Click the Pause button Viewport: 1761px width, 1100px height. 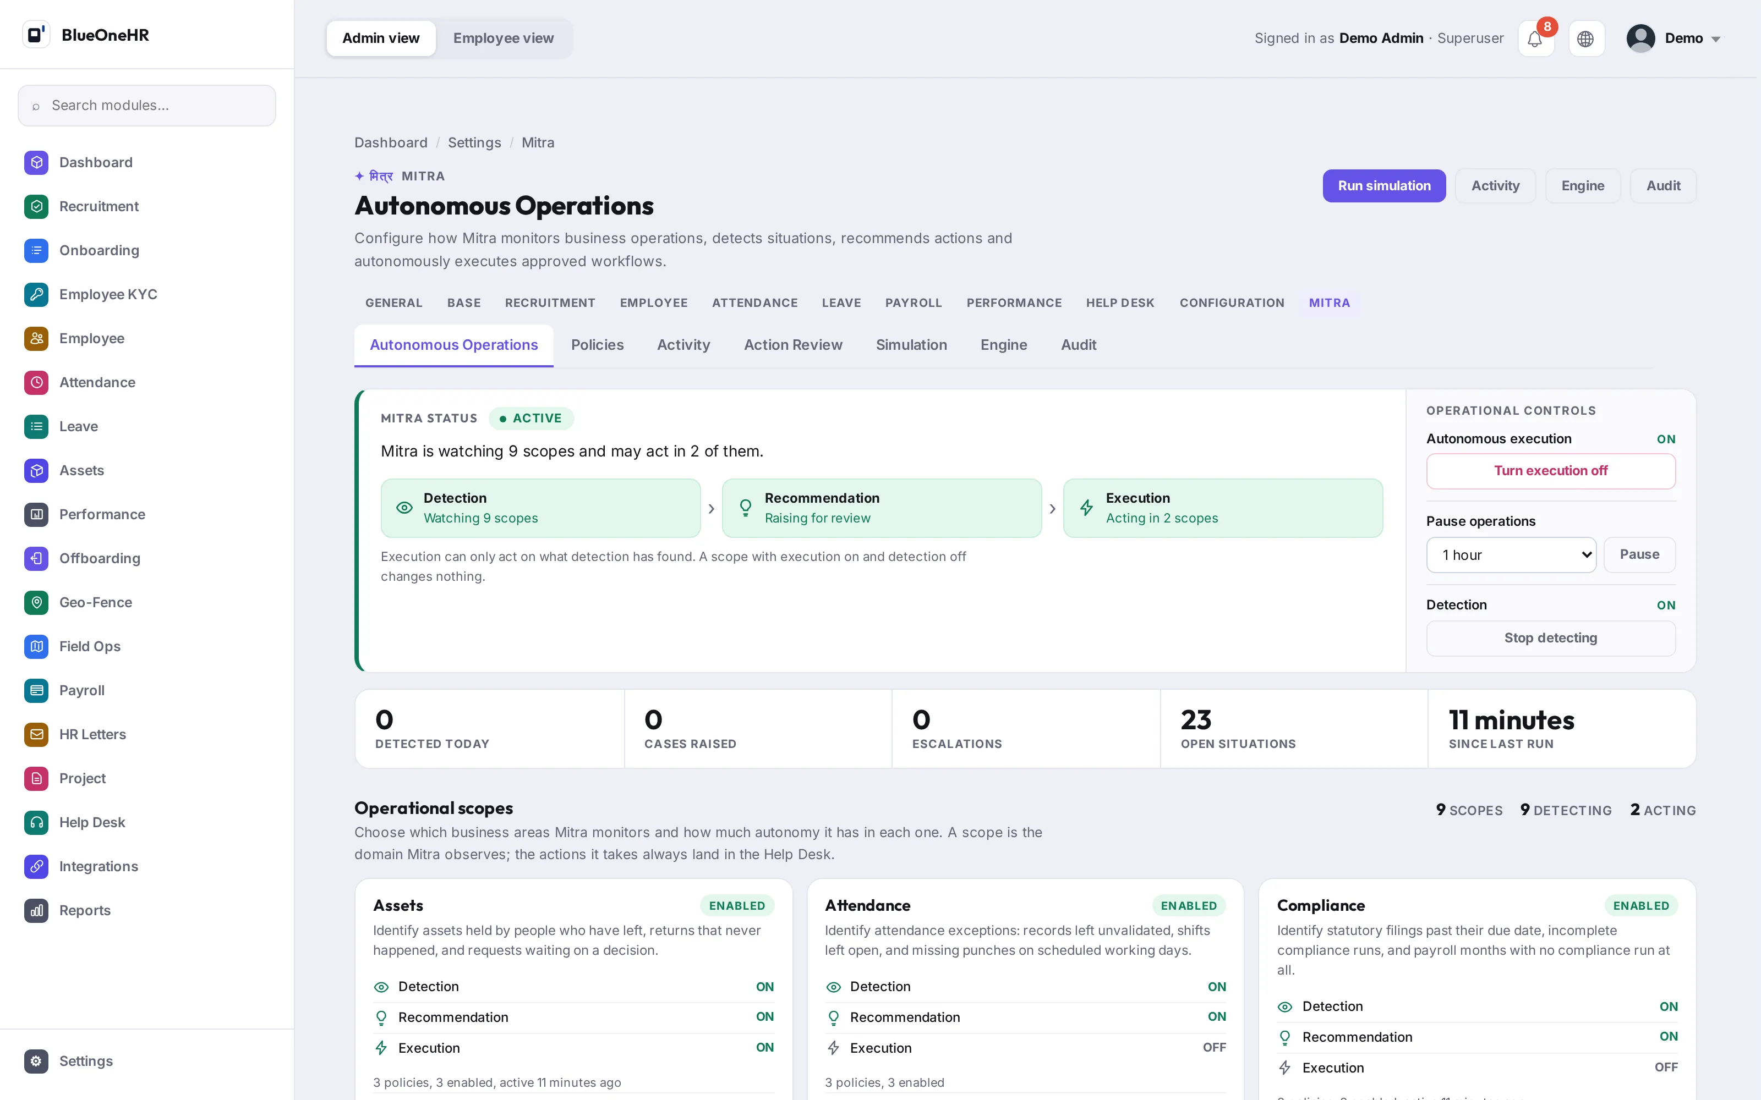[x=1639, y=554]
